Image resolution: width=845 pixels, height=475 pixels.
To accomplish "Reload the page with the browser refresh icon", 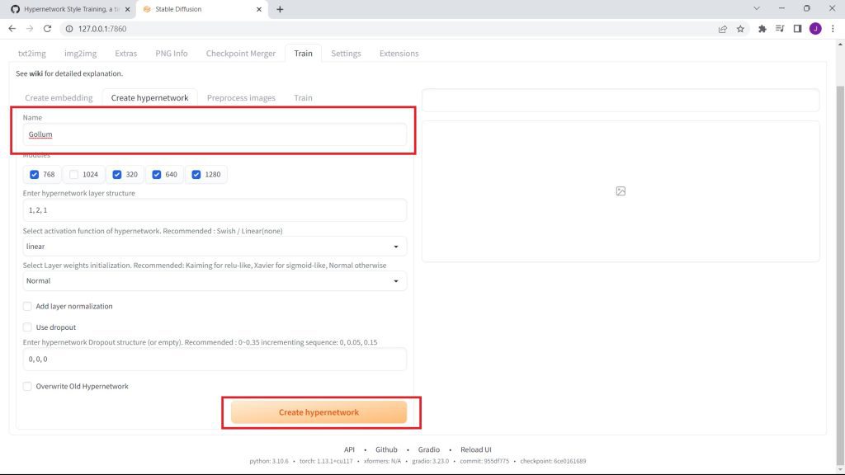I will 47,28.
